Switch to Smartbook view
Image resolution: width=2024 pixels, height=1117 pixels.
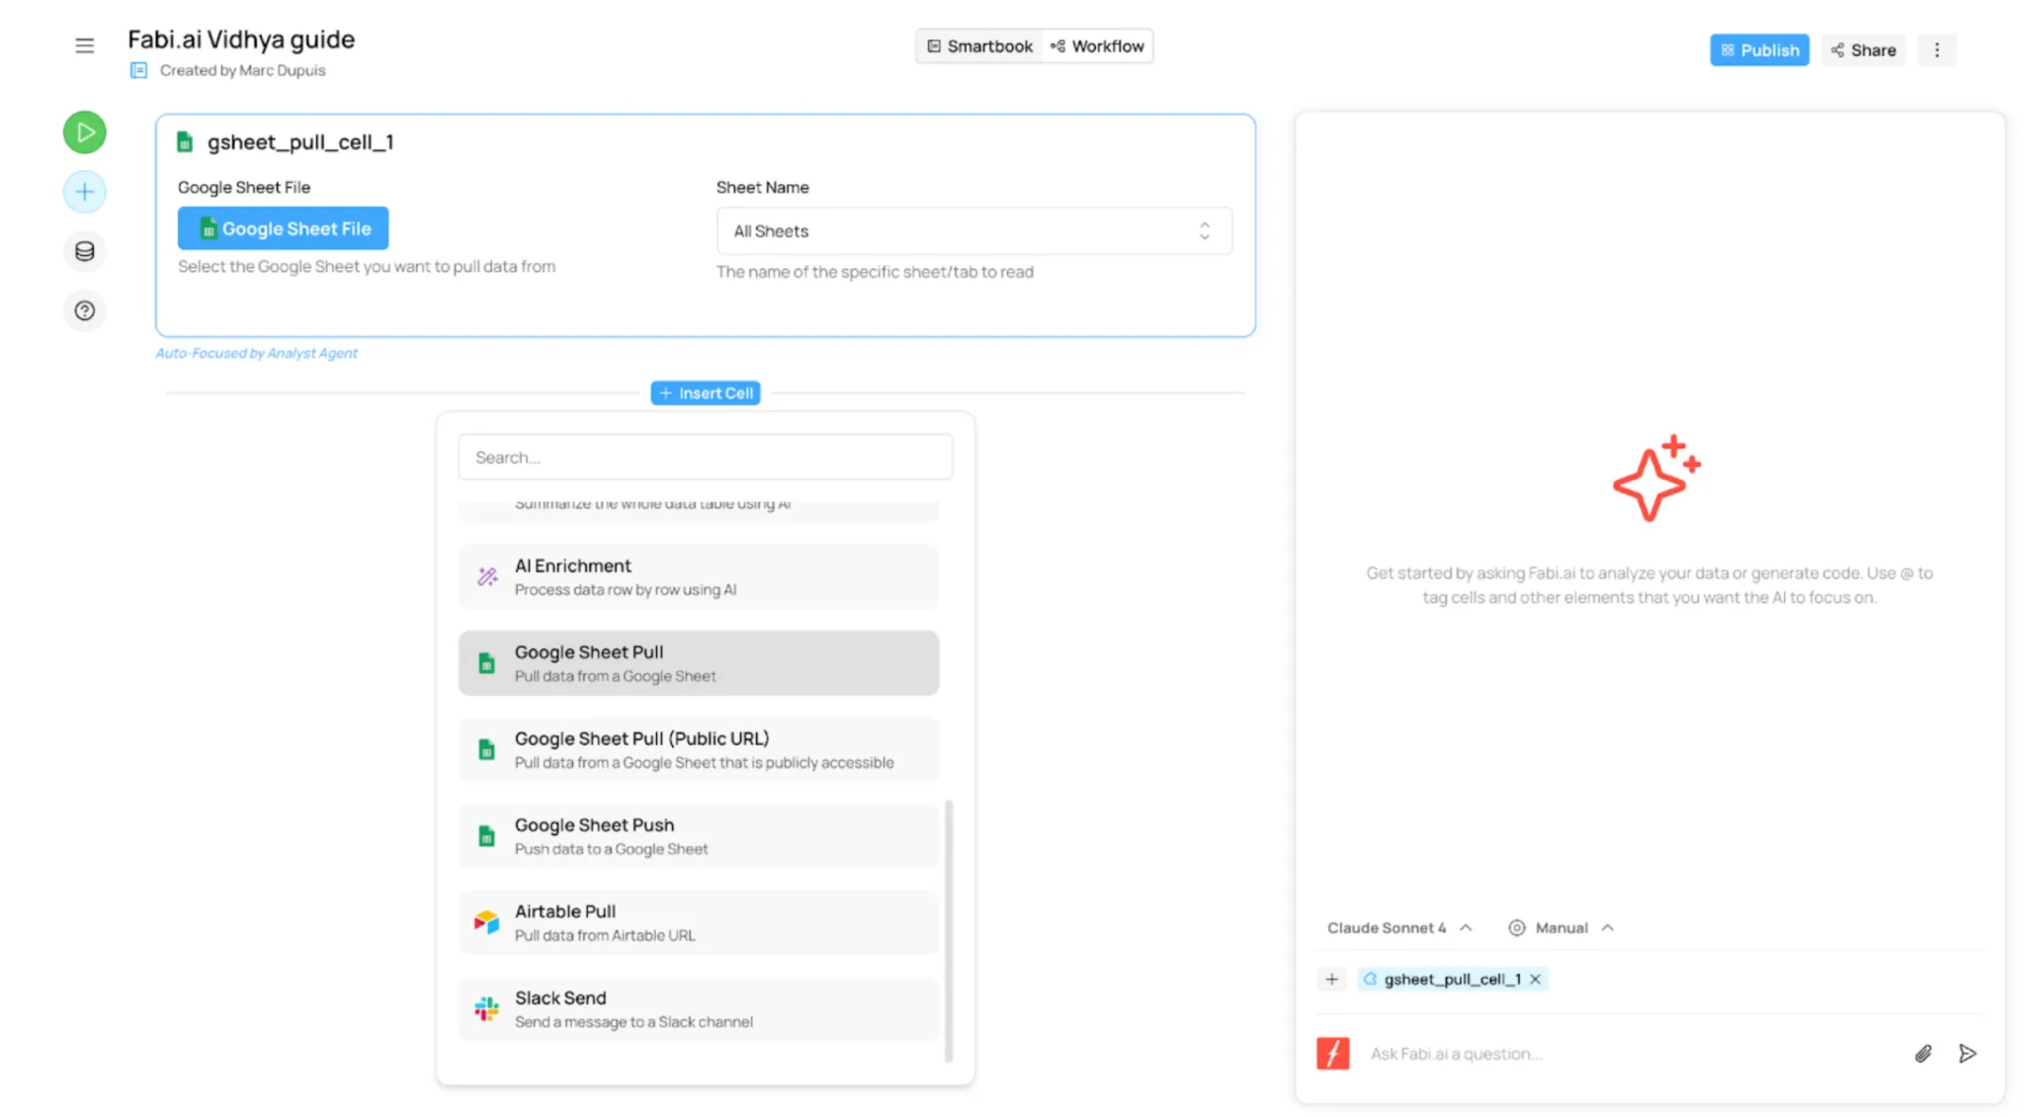point(979,46)
